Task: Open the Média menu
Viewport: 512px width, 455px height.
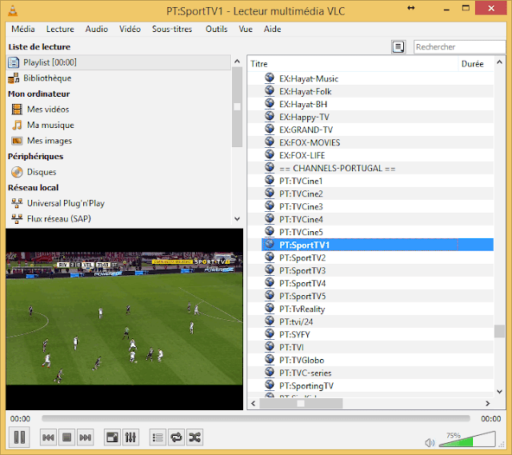Action: pyautogui.click(x=23, y=29)
